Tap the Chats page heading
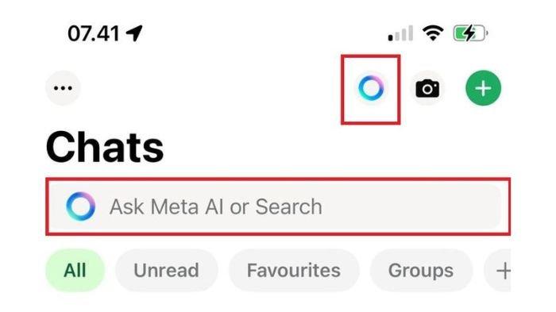 coord(105,147)
